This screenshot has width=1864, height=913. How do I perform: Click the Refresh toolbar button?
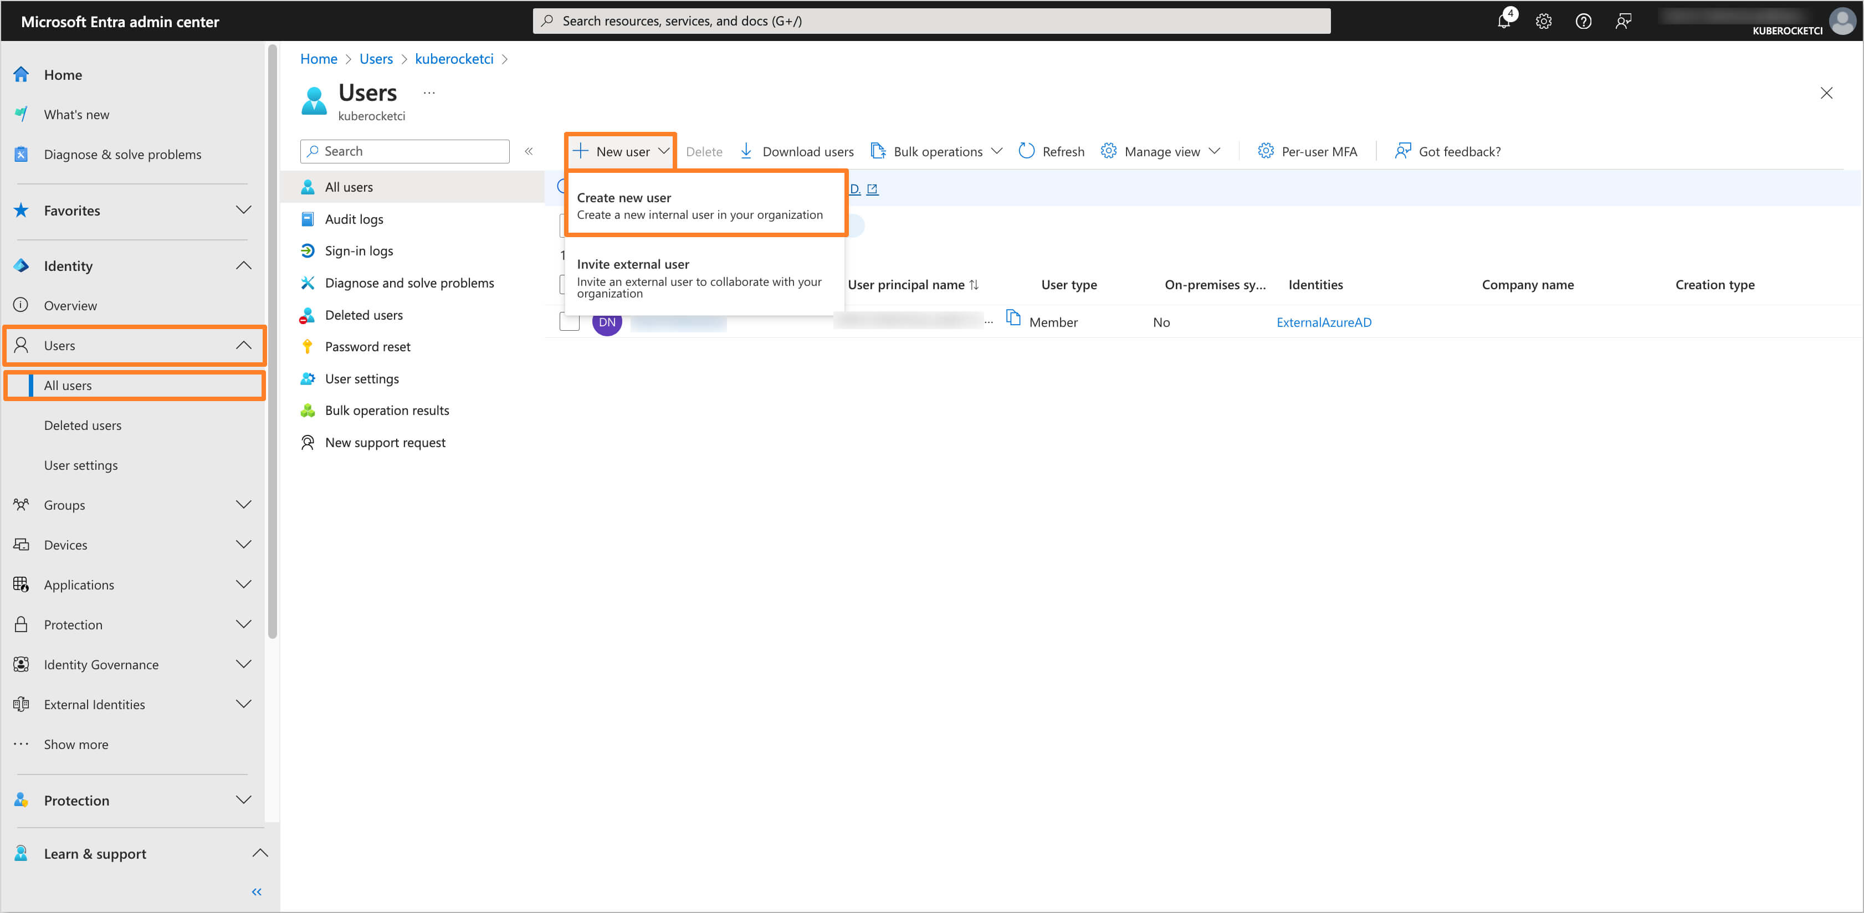pos(1051,151)
